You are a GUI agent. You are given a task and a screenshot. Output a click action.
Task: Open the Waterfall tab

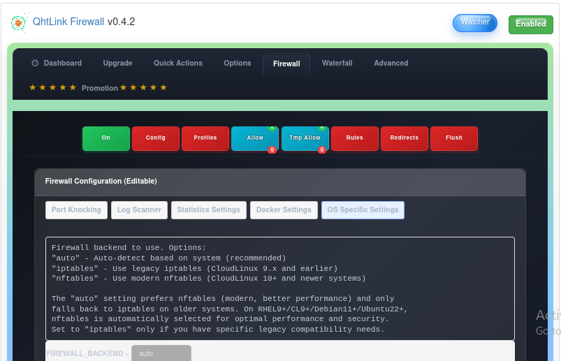(x=337, y=64)
